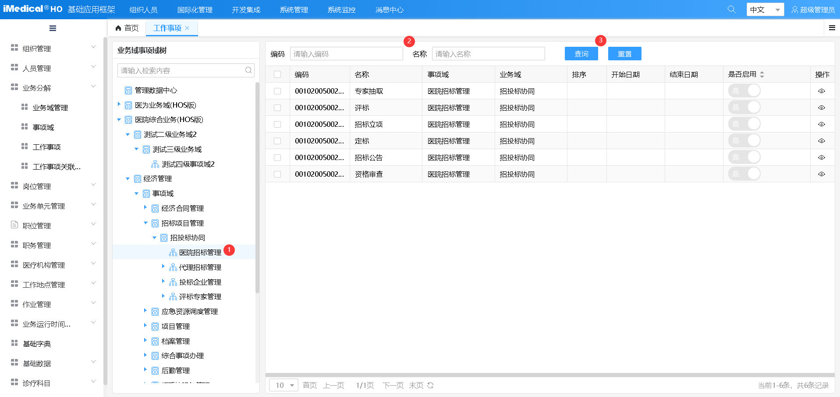The image size is (840, 397).
Task: Click the refresh icon in the pagination bar
Action: [x=430, y=385]
